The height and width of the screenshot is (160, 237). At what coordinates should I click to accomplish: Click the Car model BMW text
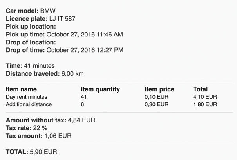pyautogui.click(x=31, y=11)
